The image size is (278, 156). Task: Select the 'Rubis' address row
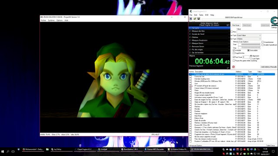tap(232, 91)
